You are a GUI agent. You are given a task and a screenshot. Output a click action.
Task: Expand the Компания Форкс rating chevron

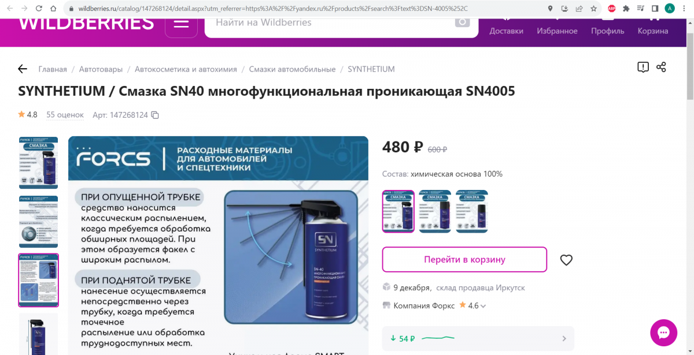pos(483,306)
